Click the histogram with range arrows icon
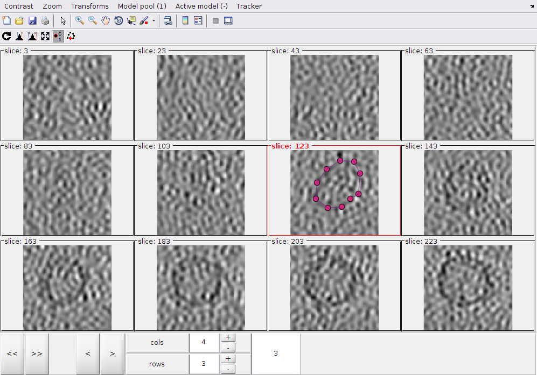537x375 pixels. coord(32,36)
